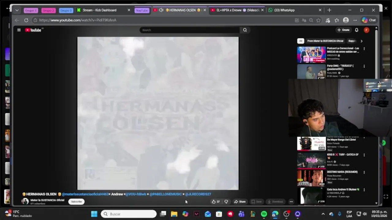The width and height of the screenshot is (392, 220).
Task: Open Outlook from the taskbar
Action: pos(208,214)
